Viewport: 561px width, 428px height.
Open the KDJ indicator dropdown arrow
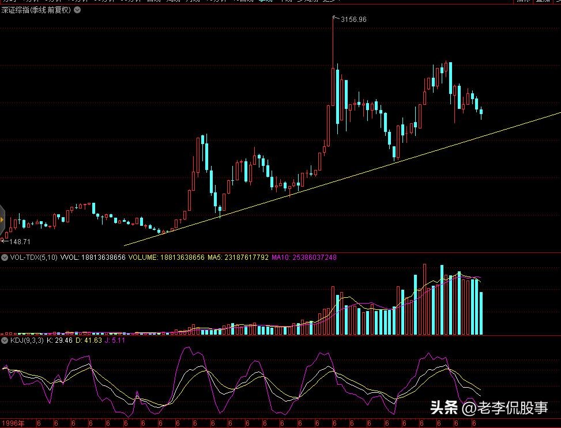click(x=5, y=340)
